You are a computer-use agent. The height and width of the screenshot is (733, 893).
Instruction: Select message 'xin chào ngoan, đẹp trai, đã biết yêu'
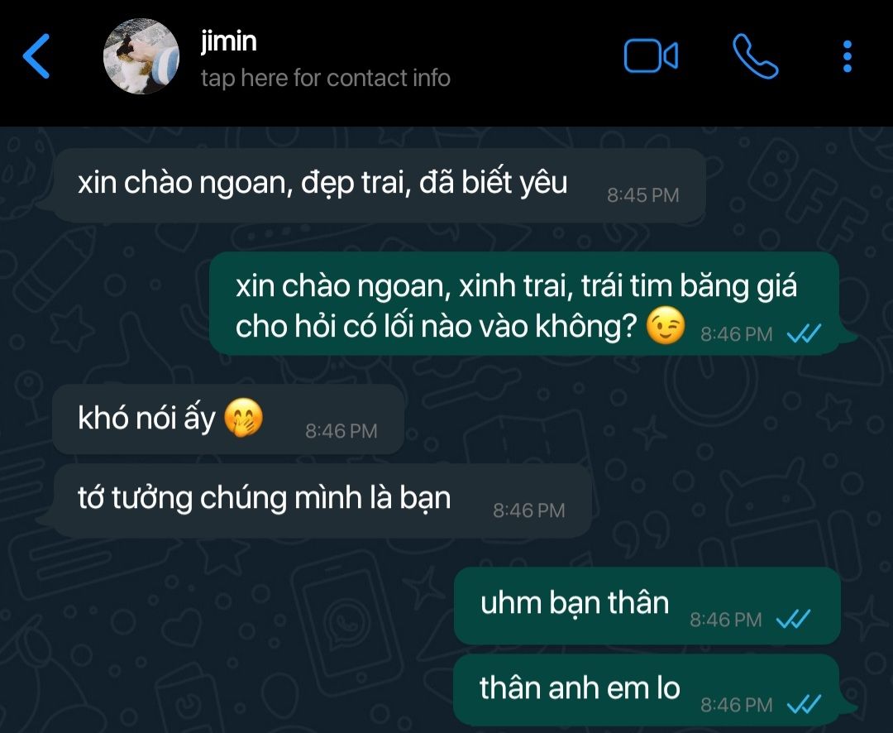[x=380, y=185]
